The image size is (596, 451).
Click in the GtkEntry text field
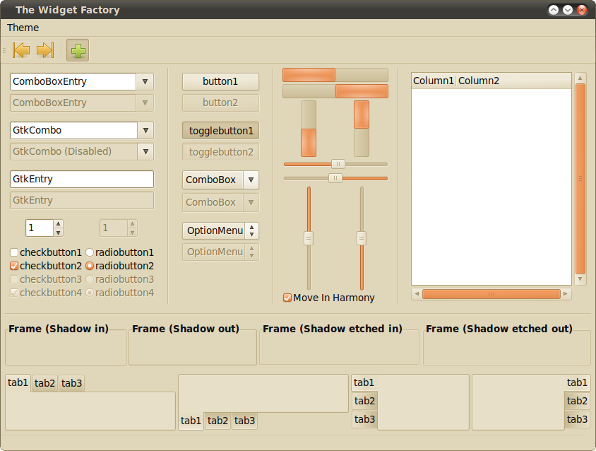click(x=81, y=180)
